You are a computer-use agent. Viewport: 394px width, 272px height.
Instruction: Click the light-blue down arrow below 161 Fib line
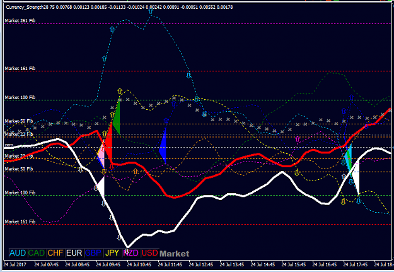tap(189, 75)
